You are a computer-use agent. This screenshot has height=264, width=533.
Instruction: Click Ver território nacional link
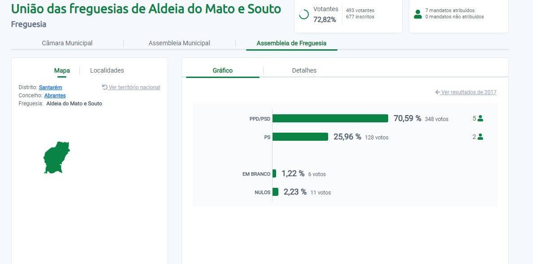pos(134,87)
